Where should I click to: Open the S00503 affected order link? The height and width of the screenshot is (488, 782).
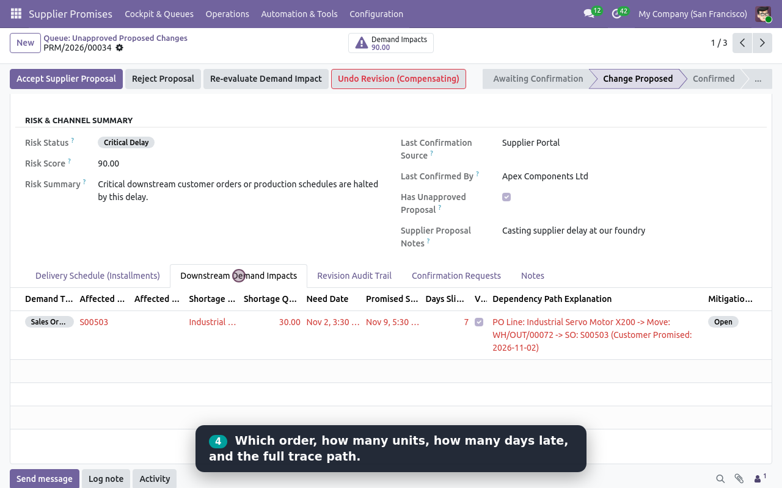pos(94,322)
